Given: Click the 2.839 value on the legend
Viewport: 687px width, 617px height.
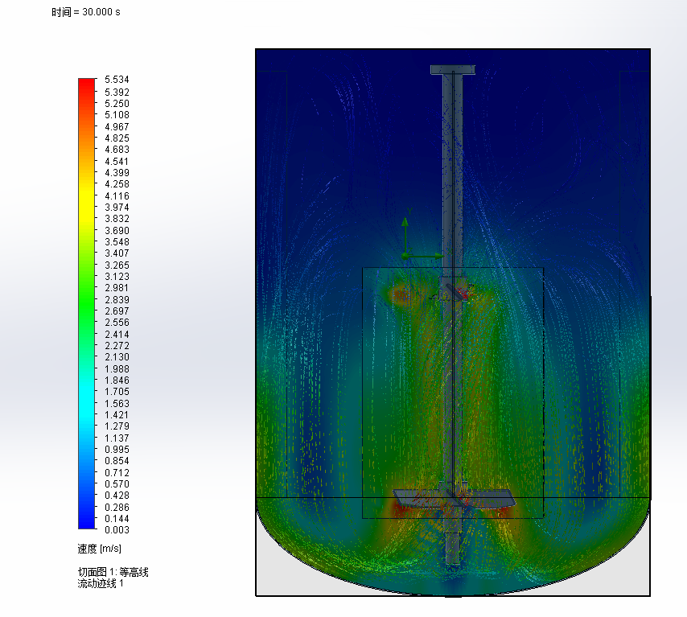Looking at the screenshot, I should tap(116, 299).
